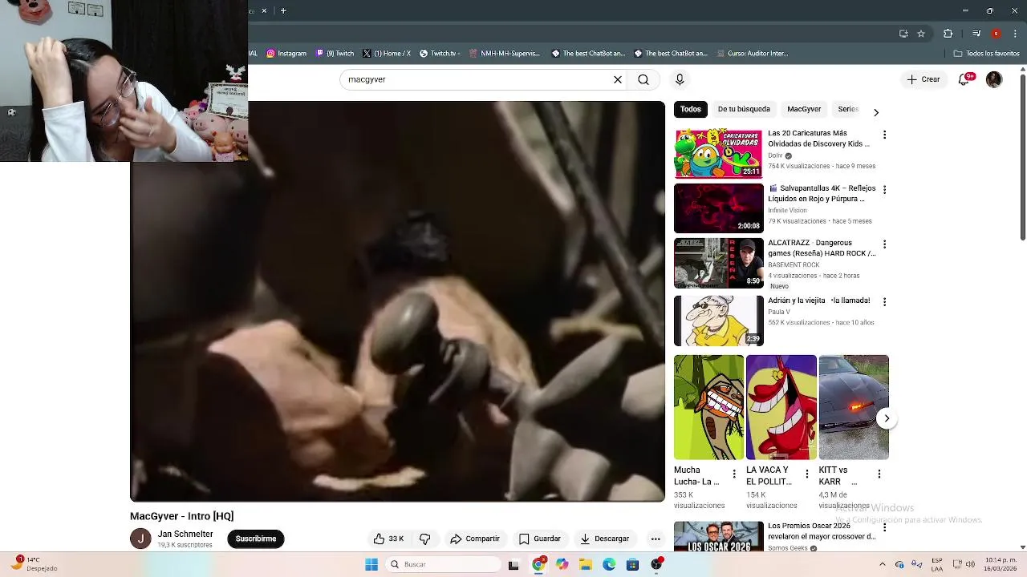
Task: Open Copilot from the taskbar
Action: click(562, 564)
